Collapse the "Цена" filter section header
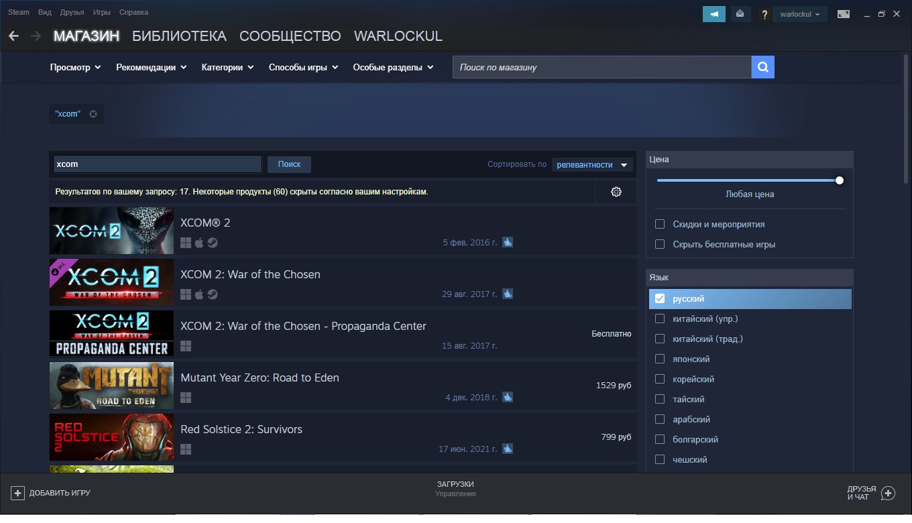The image size is (912, 523). click(x=750, y=160)
